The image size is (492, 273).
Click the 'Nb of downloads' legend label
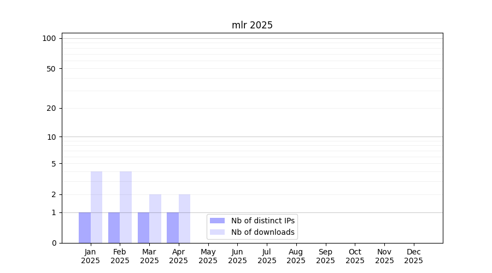263,232
